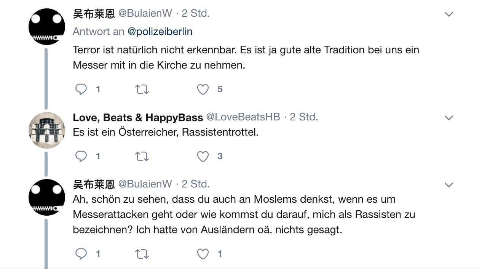
Task: Open the 2 Std. timestamp of LoveBeatsHB tweet
Action: tap(304, 117)
